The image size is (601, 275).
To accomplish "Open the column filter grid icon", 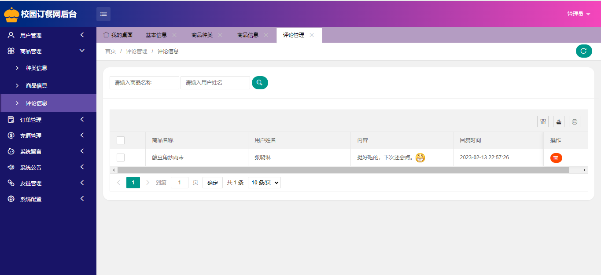I will click(543, 121).
